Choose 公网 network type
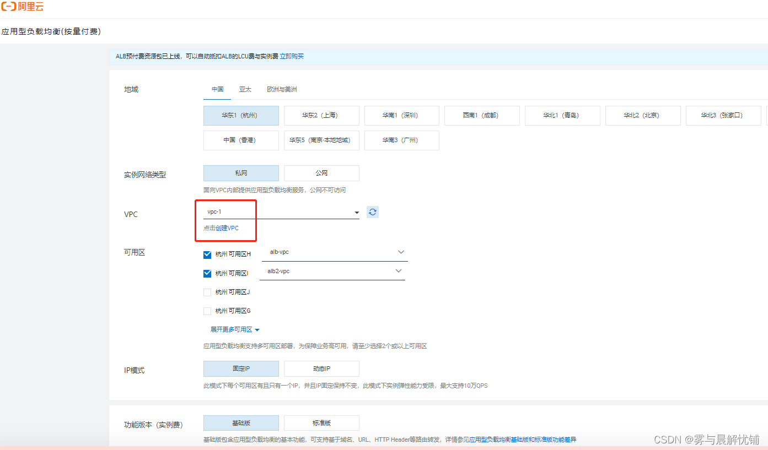 (321, 173)
